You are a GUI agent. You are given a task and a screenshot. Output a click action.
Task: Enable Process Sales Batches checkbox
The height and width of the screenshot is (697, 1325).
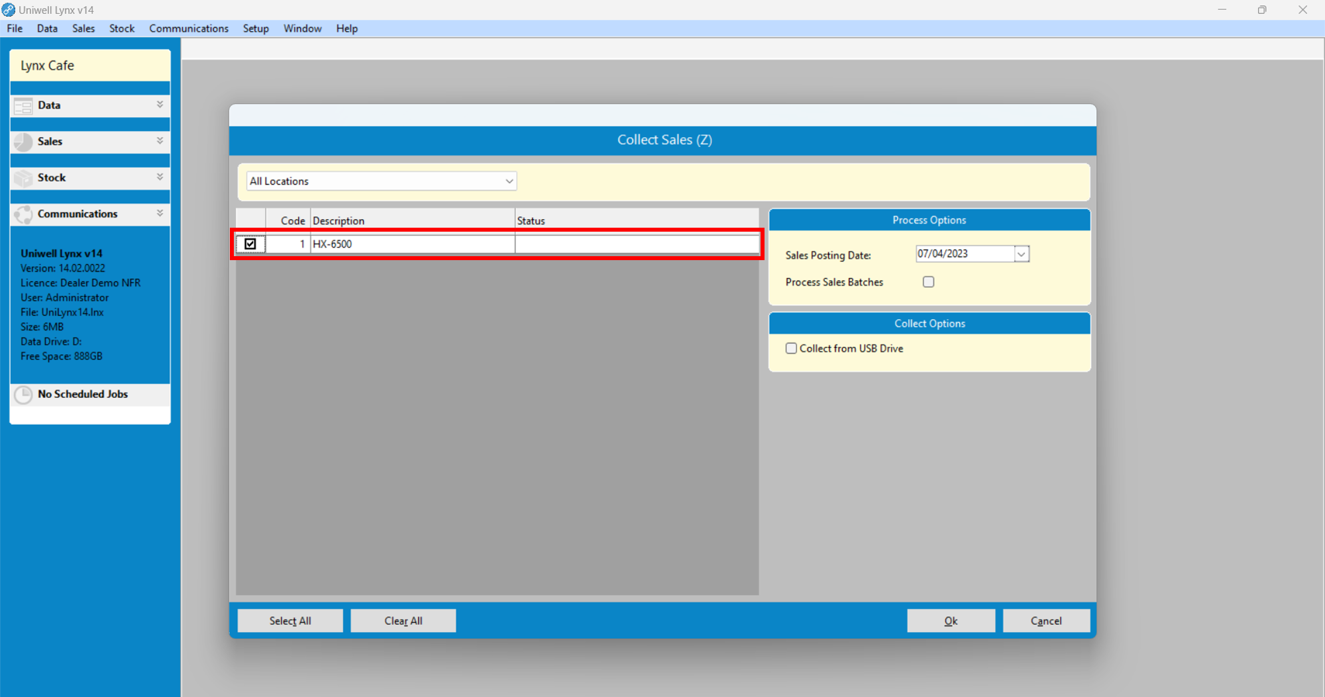[x=928, y=282]
